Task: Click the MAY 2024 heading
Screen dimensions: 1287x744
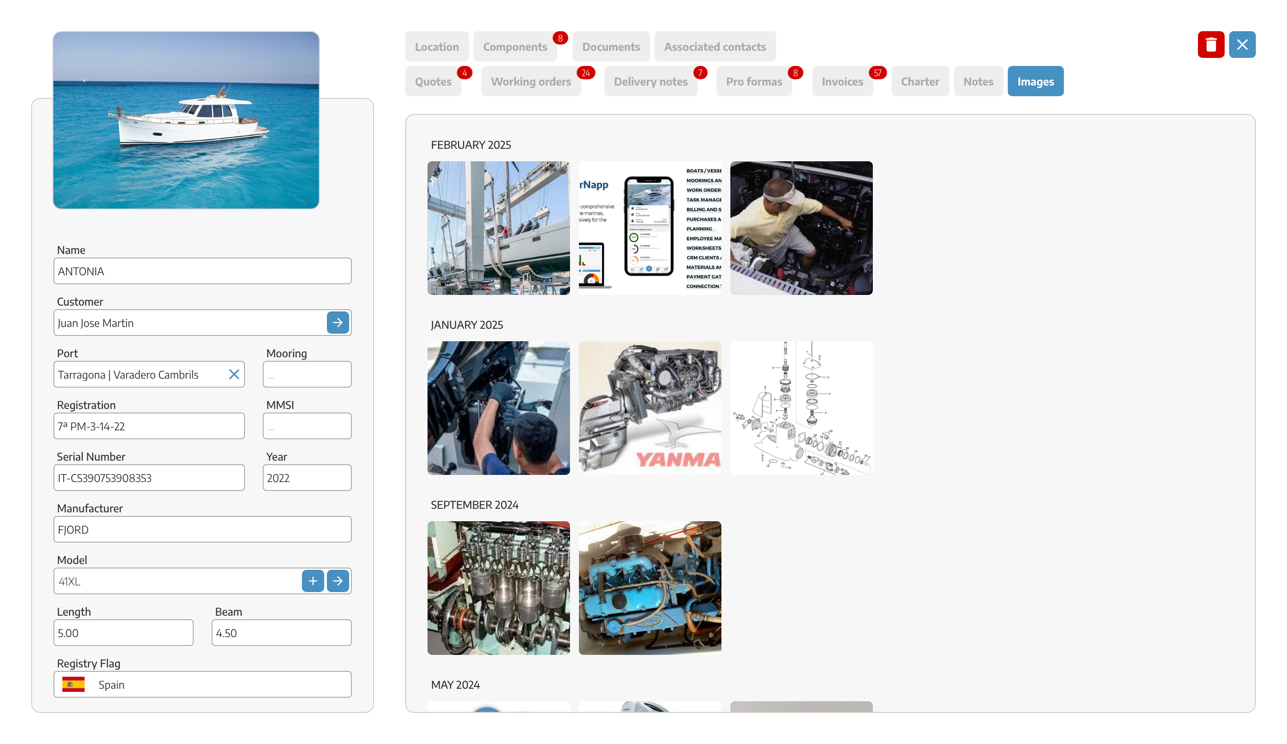Action: pyautogui.click(x=455, y=685)
